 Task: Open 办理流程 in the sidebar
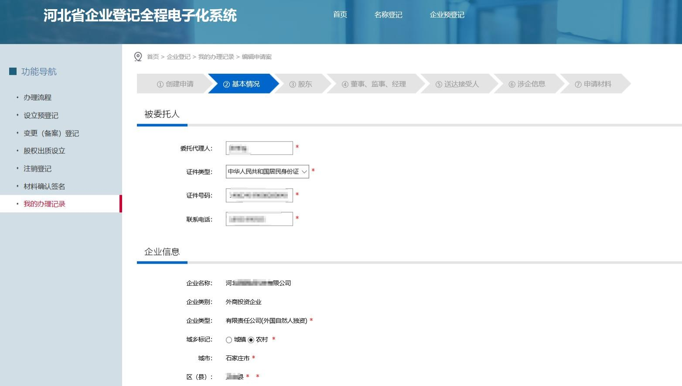point(38,97)
